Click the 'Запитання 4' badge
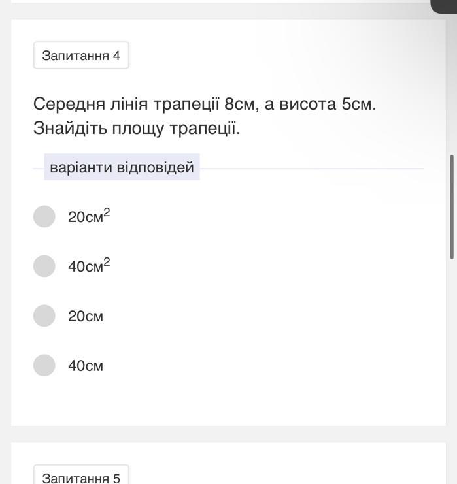The height and width of the screenshot is (484, 457). (x=81, y=56)
